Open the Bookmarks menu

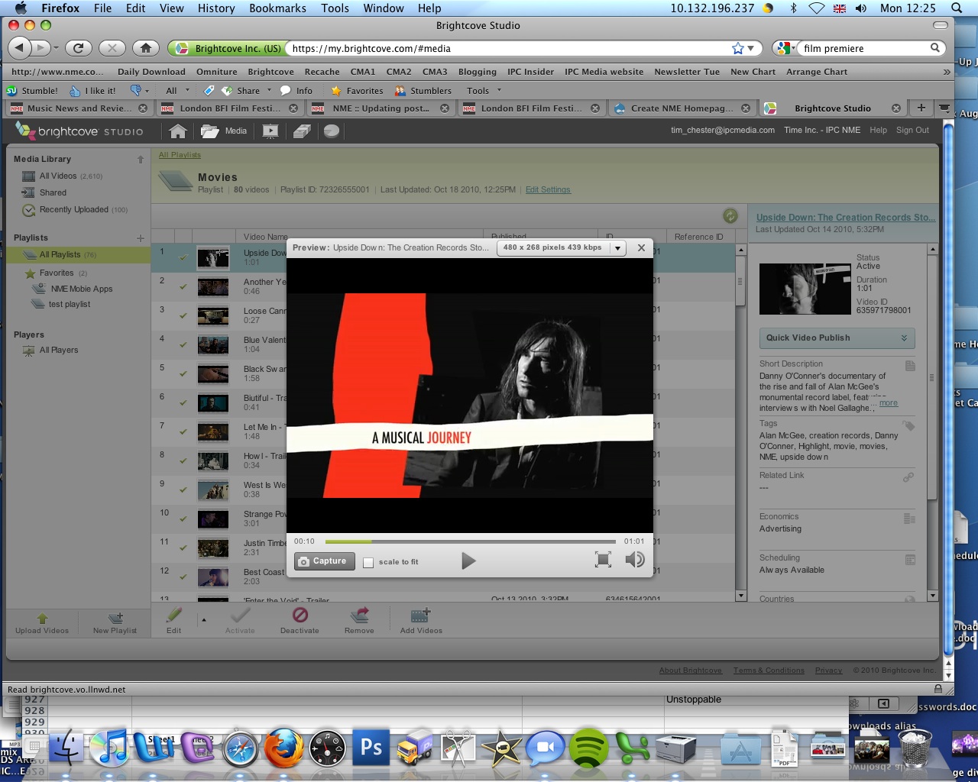(277, 8)
